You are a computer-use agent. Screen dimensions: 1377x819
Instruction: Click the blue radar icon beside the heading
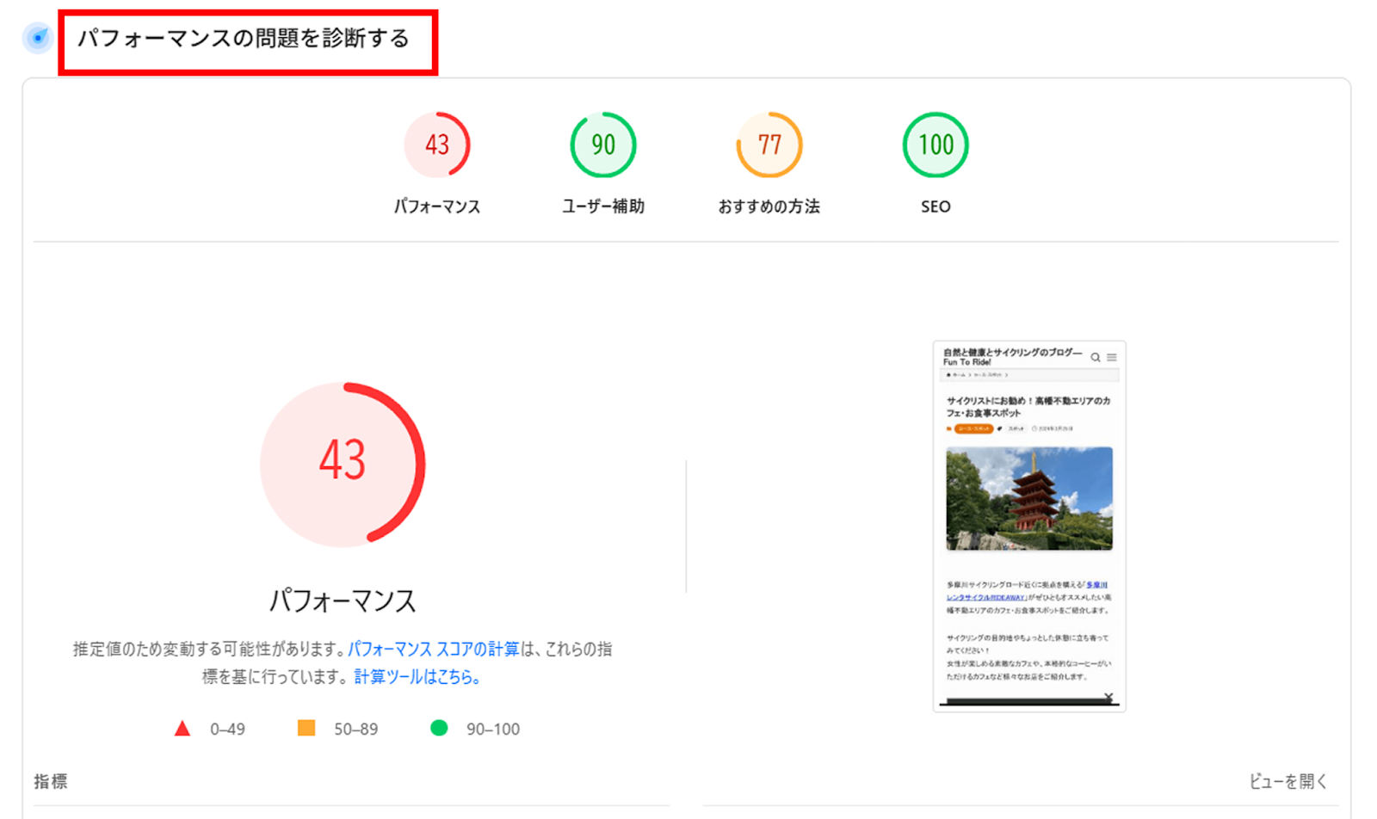point(38,38)
